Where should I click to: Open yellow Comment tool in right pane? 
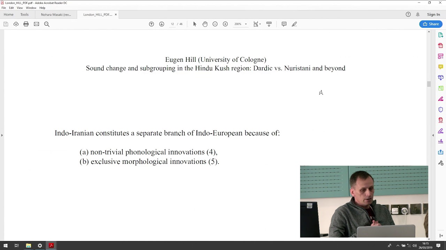tap(441, 67)
